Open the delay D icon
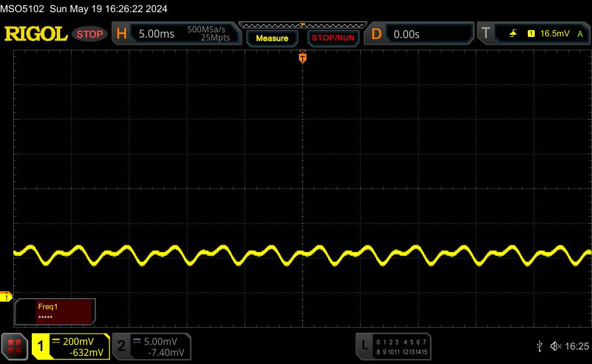Viewport: 592px width, 364px height. tap(376, 34)
